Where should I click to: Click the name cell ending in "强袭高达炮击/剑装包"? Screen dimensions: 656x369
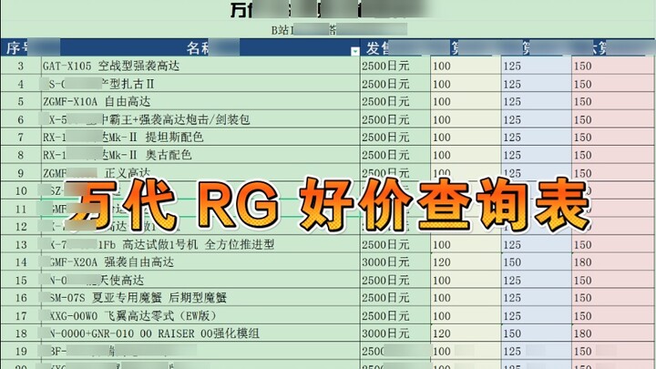200,119
